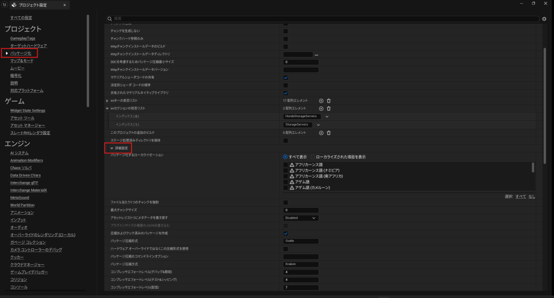Open the アセットレジストリにメタデータを書き戻す Disabled dropdown

pyautogui.click(x=301, y=218)
